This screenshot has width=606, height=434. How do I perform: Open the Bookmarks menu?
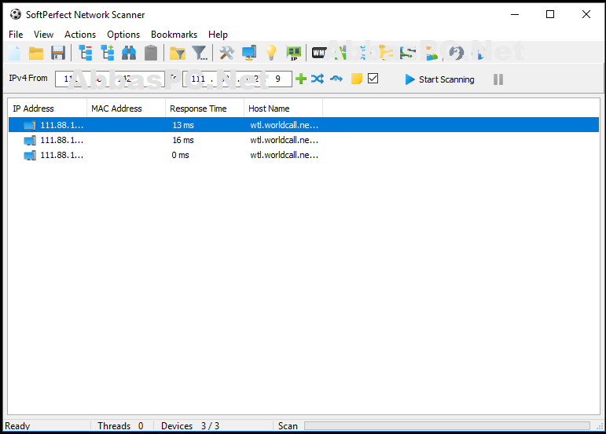(174, 35)
